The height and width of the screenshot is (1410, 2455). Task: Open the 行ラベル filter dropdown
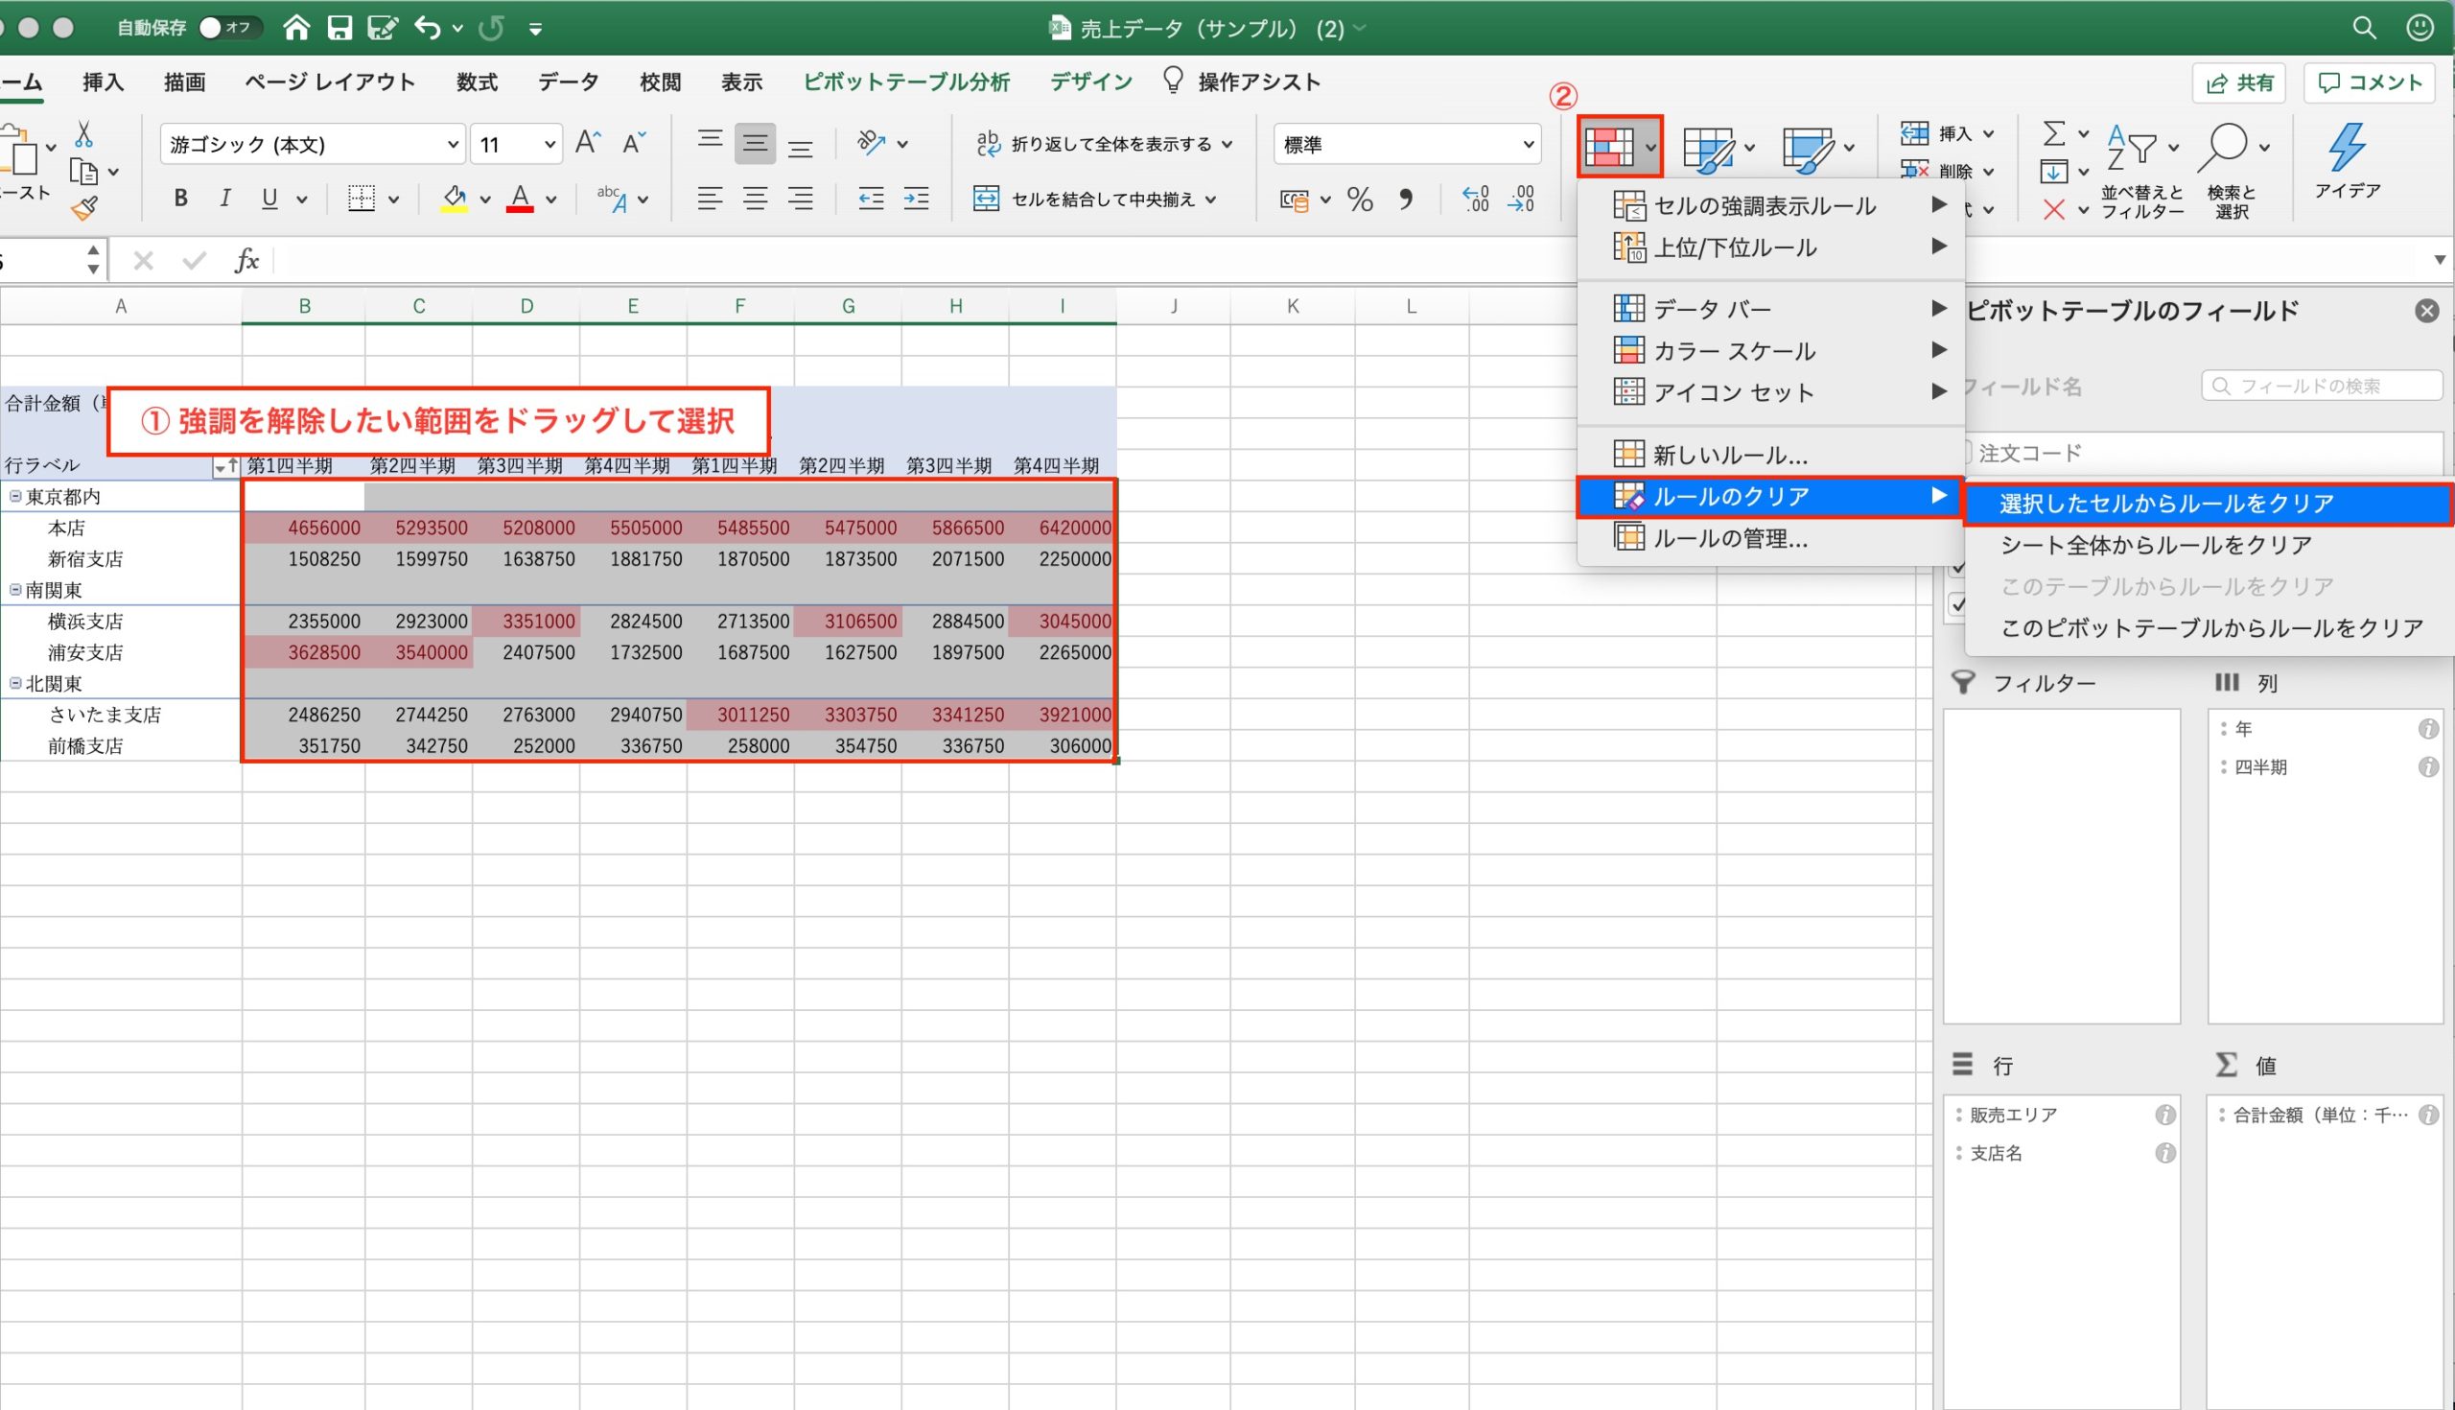(224, 467)
